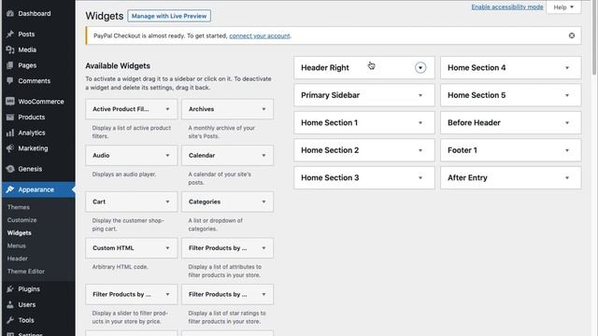The height and width of the screenshot is (336, 598).
Task: Click the WooCommerce icon in sidebar
Action: (10, 102)
